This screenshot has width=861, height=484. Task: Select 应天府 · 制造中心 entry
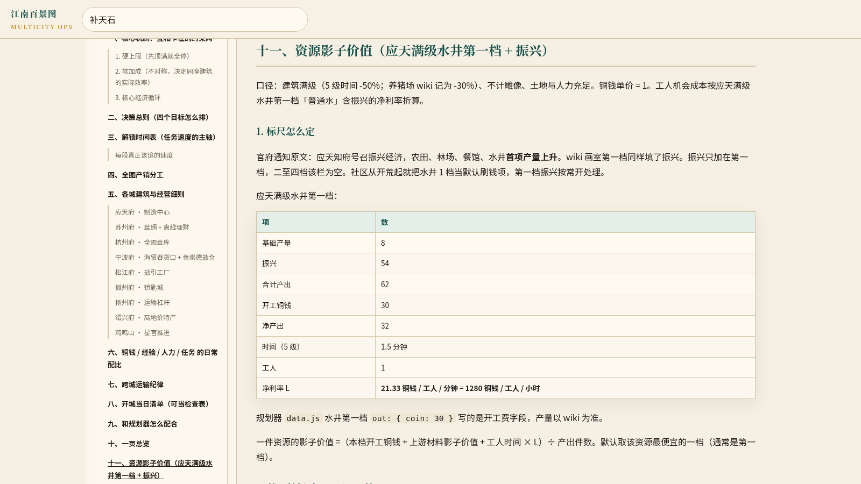click(x=143, y=212)
